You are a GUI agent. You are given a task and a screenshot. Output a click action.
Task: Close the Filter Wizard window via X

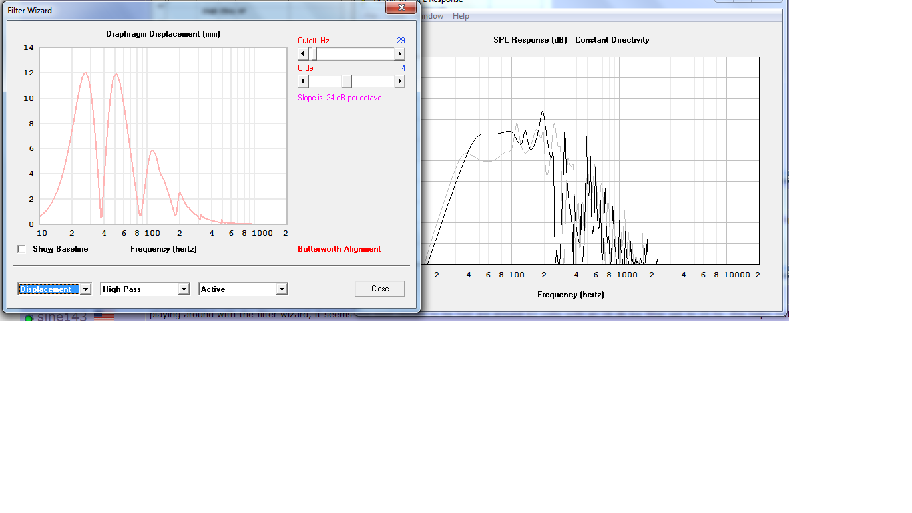pos(401,7)
